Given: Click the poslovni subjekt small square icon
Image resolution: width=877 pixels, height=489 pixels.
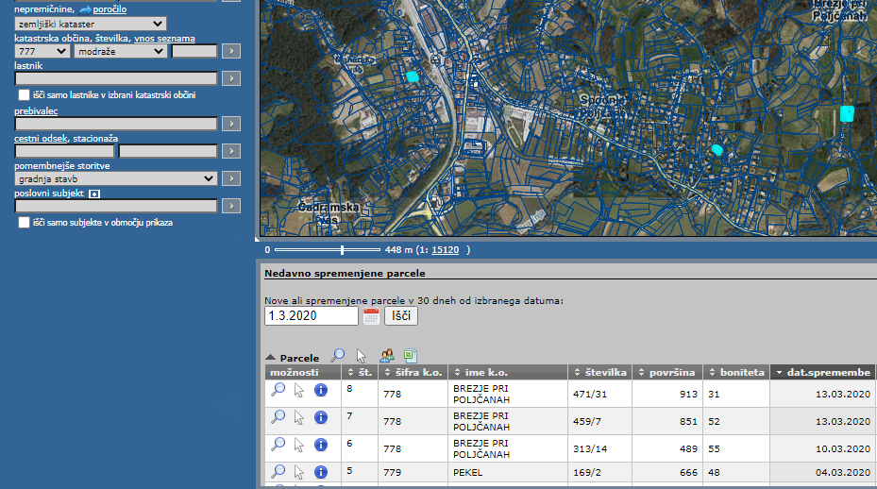Looking at the screenshot, I should (x=94, y=194).
